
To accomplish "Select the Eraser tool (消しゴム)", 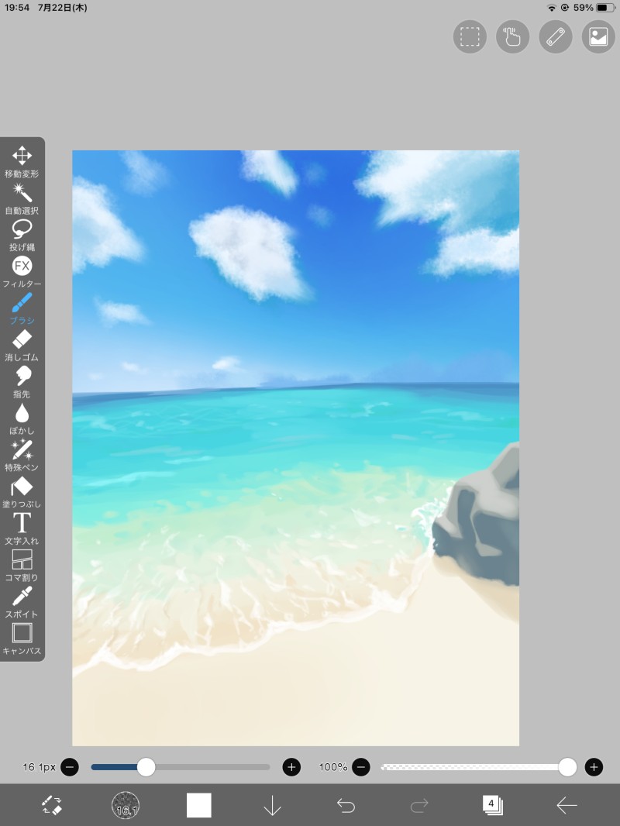I will (22, 346).
